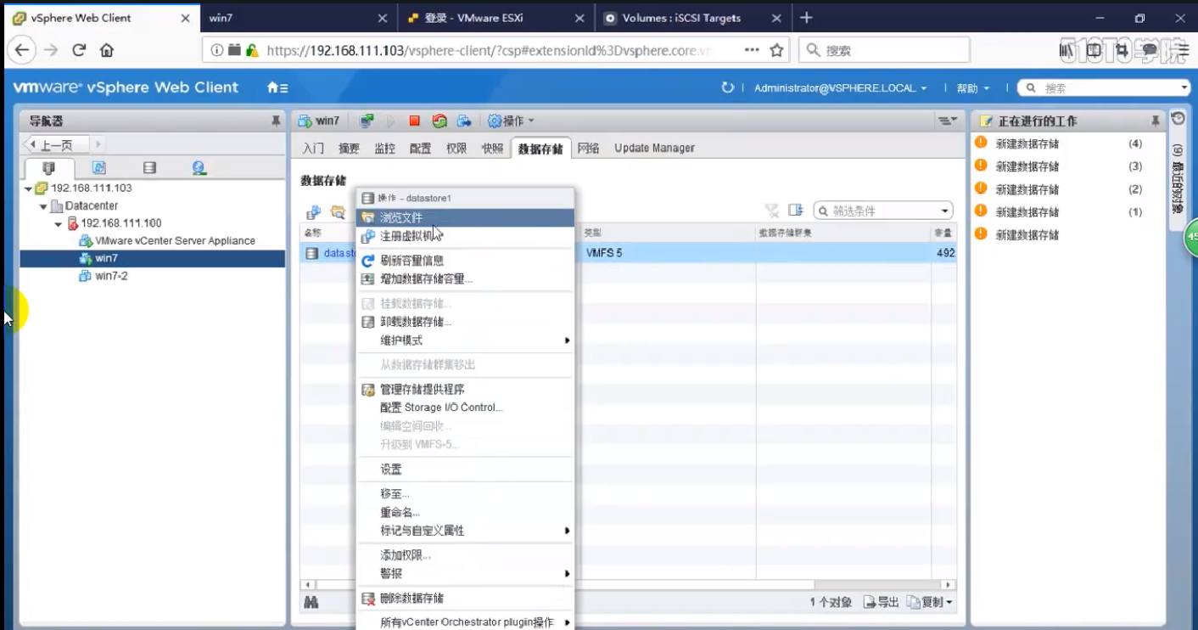
Task: Select 增加数据存储容量 in the context menu
Action: coord(464,278)
